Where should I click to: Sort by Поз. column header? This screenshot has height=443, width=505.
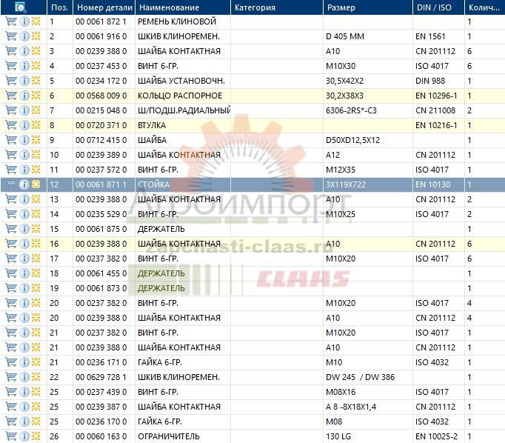click(60, 7)
